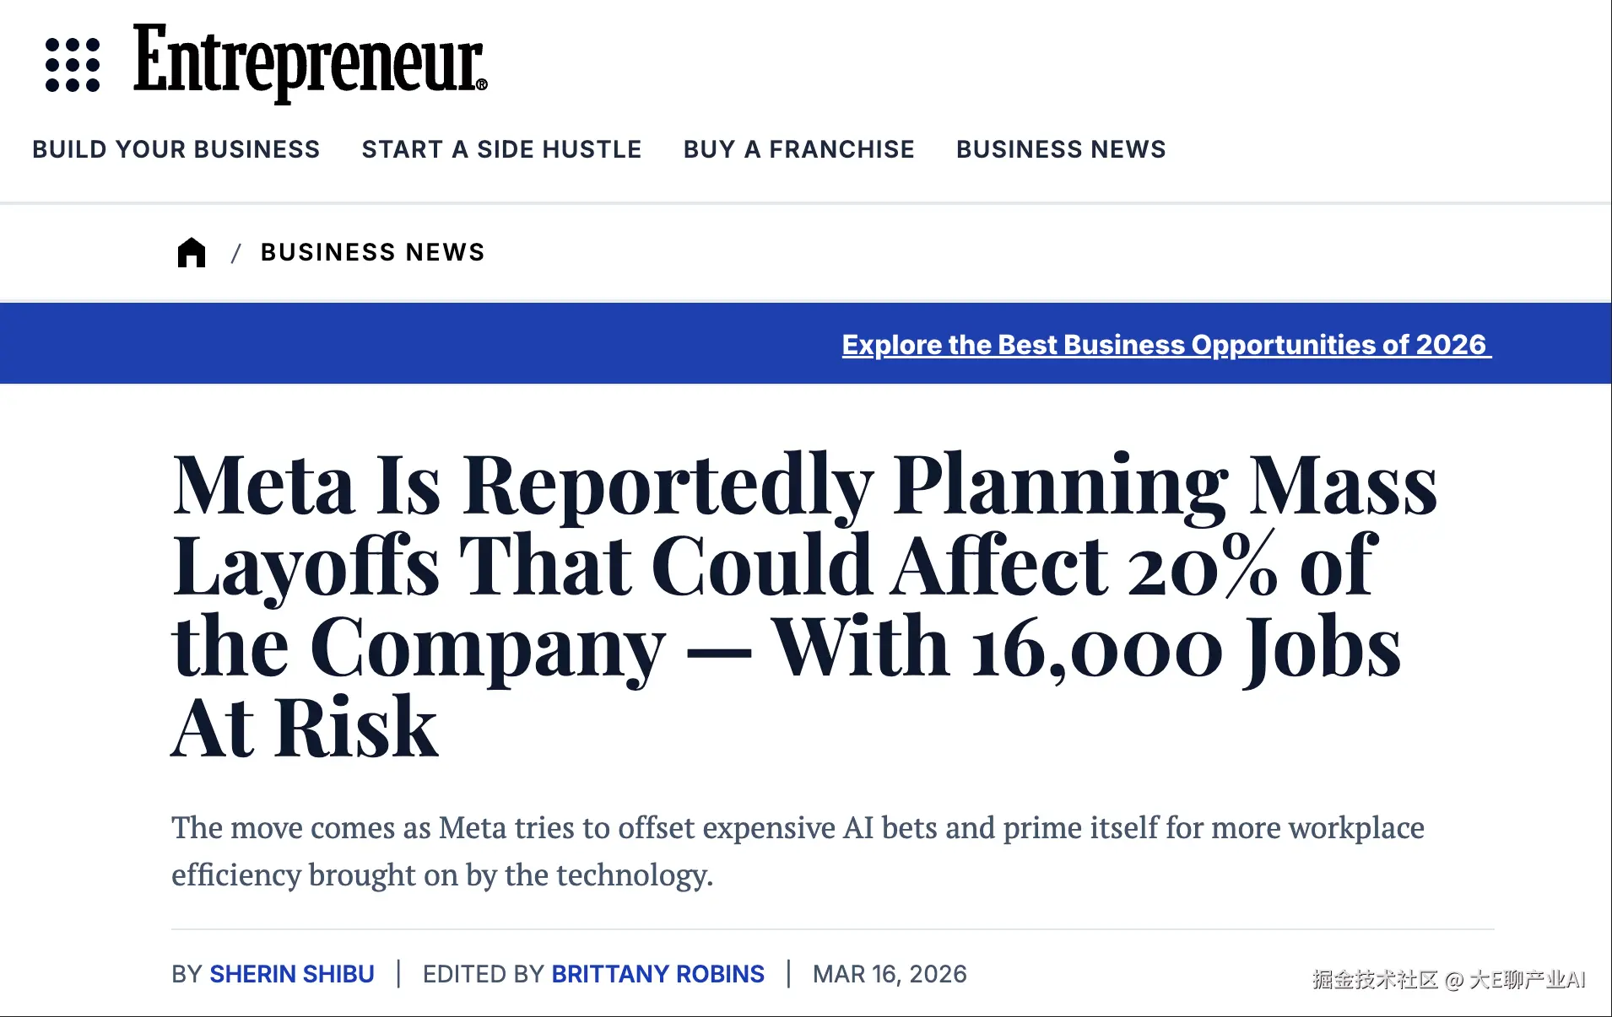Open author Sherin Shibu's profile link
This screenshot has height=1017, width=1612.
pyautogui.click(x=292, y=974)
